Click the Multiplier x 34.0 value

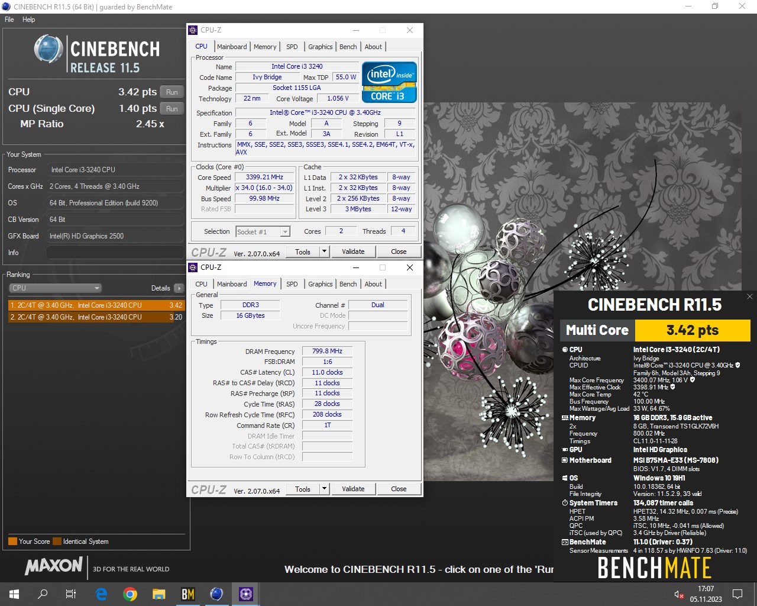[264, 188]
